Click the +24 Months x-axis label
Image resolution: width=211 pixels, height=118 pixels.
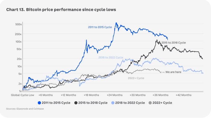pos(115,95)
